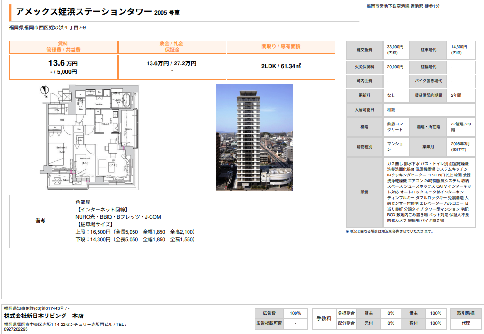Click the 更新料 label cell
Viewport: 484px width, 334px height.
[x=364, y=95]
